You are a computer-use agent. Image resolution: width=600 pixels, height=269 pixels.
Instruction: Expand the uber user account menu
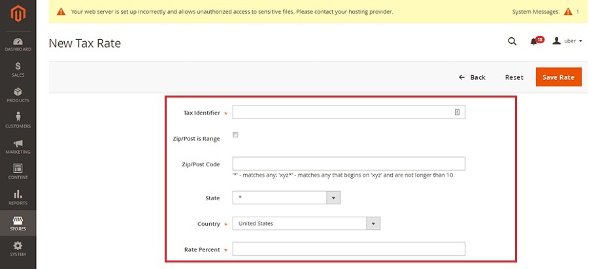point(567,41)
